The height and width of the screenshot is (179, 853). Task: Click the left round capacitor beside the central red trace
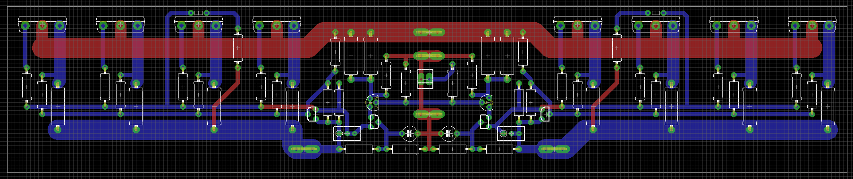pyautogui.click(x=409, y=134)
